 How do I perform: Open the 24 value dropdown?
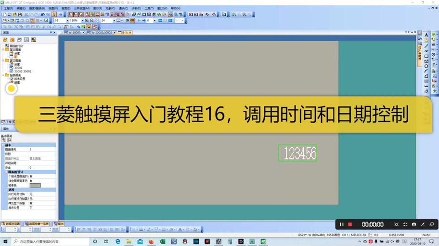click(114, 21)
